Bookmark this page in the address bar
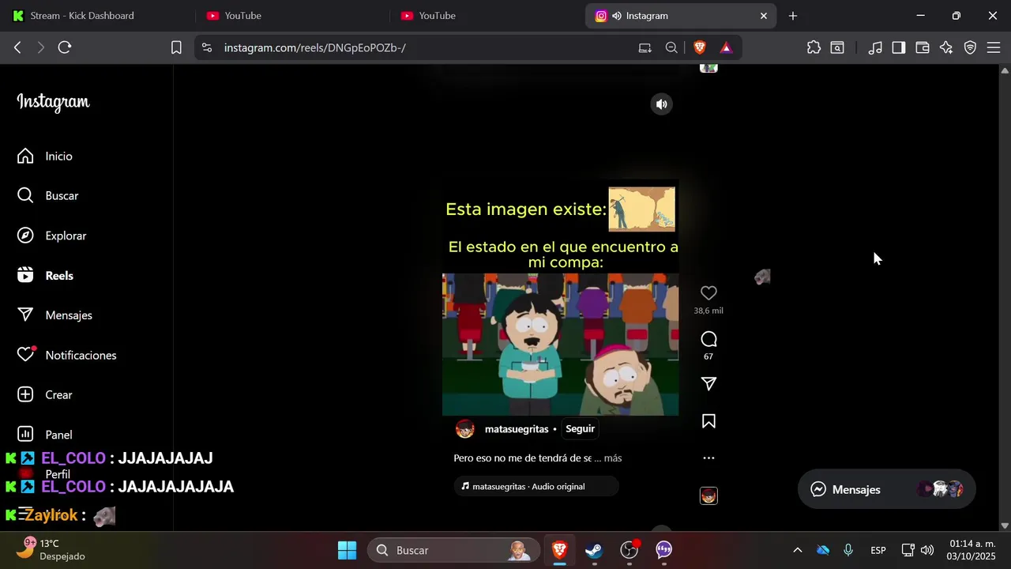Screen dimensions: 1011x569 coord(176,47)
